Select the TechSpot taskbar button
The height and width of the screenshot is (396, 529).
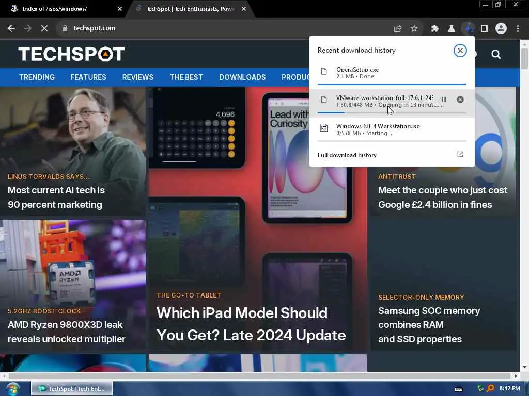point(72,389)
